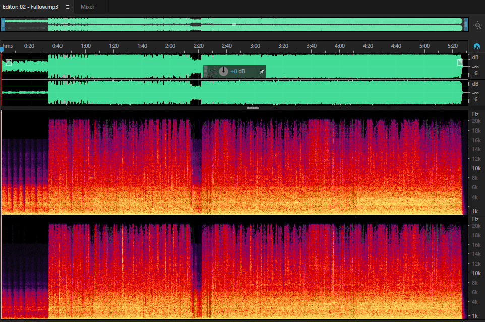
Task: Click the fade out handle on the waveform
Action: coord(460,62)
